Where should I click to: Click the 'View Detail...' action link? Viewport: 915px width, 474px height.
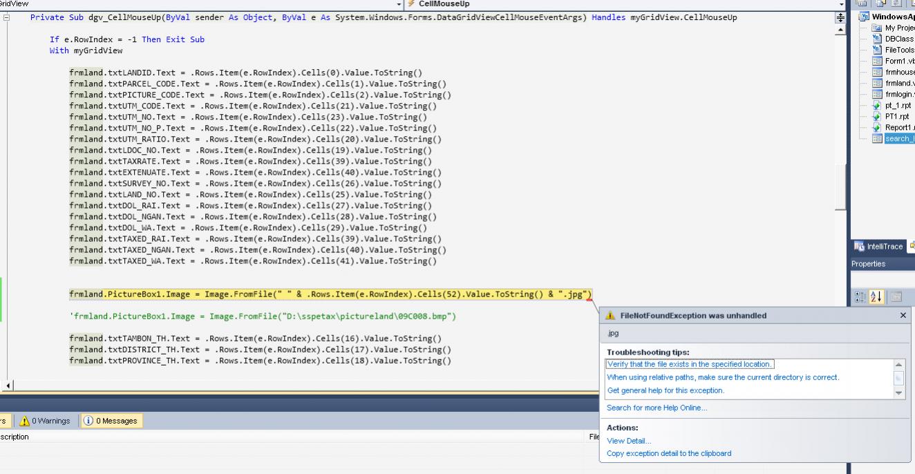coord(629,441)
